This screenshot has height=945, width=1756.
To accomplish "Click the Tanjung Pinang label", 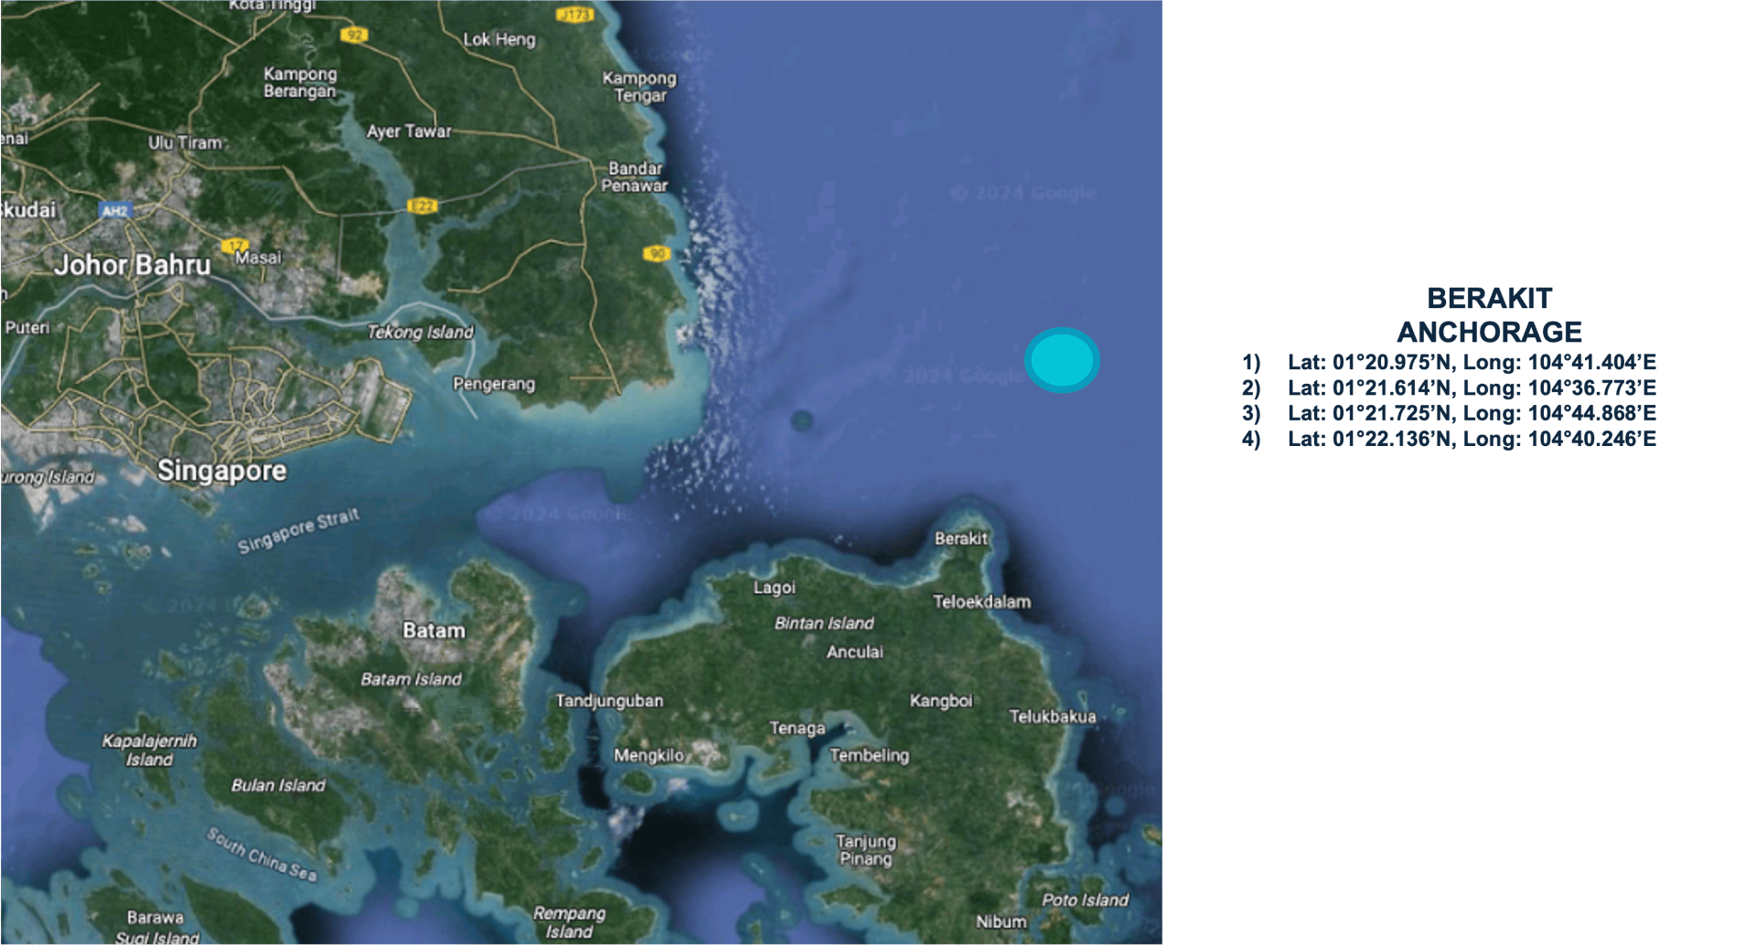I will point(865,849).
